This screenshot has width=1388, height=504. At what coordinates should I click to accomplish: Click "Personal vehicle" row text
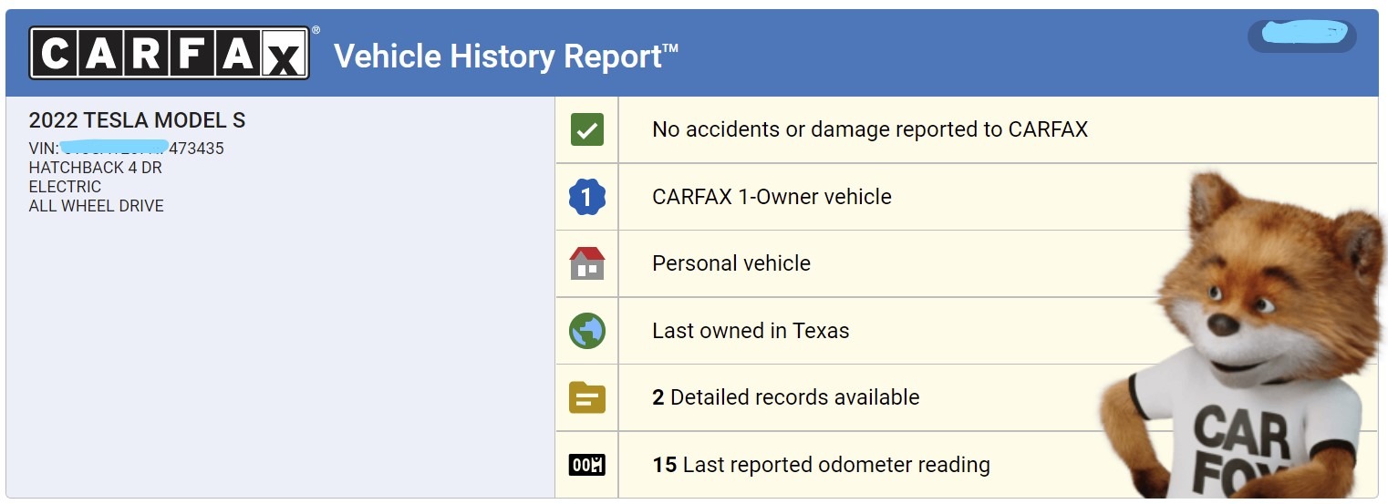pos(730,263)
